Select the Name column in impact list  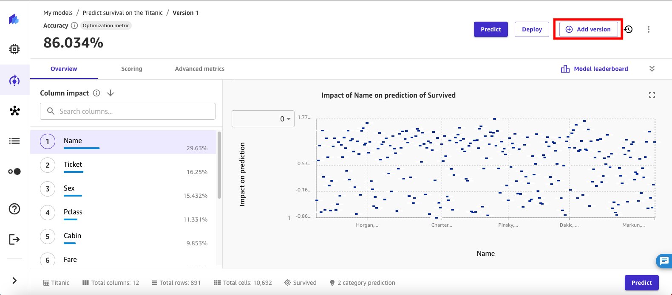click(x=123, y=142)
